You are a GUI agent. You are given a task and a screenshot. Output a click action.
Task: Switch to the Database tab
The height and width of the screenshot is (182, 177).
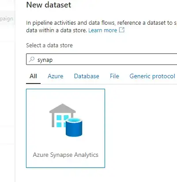click(87, 76)
